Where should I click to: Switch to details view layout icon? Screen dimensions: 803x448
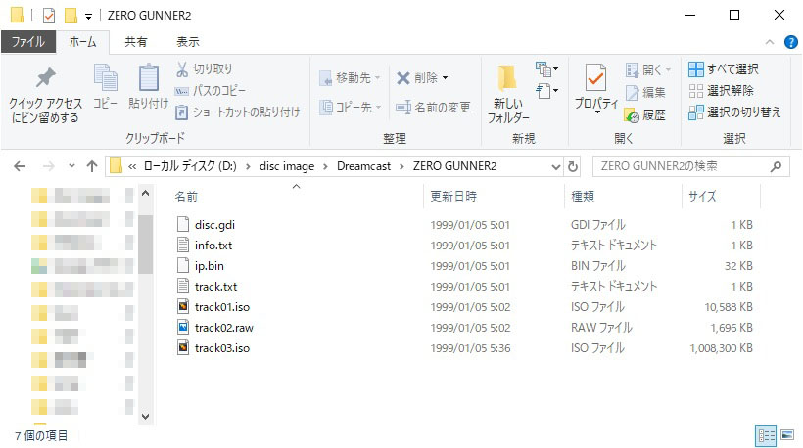tap(766, 435)
